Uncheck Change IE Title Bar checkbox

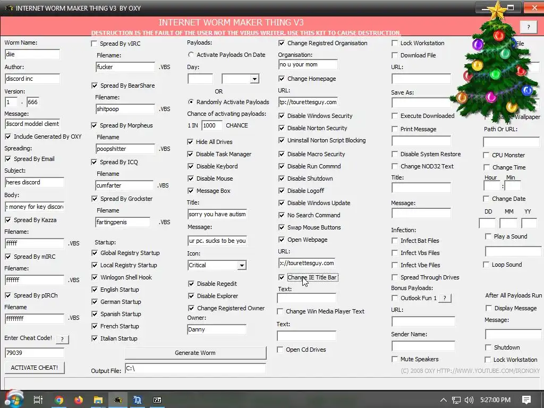[282, 277]
